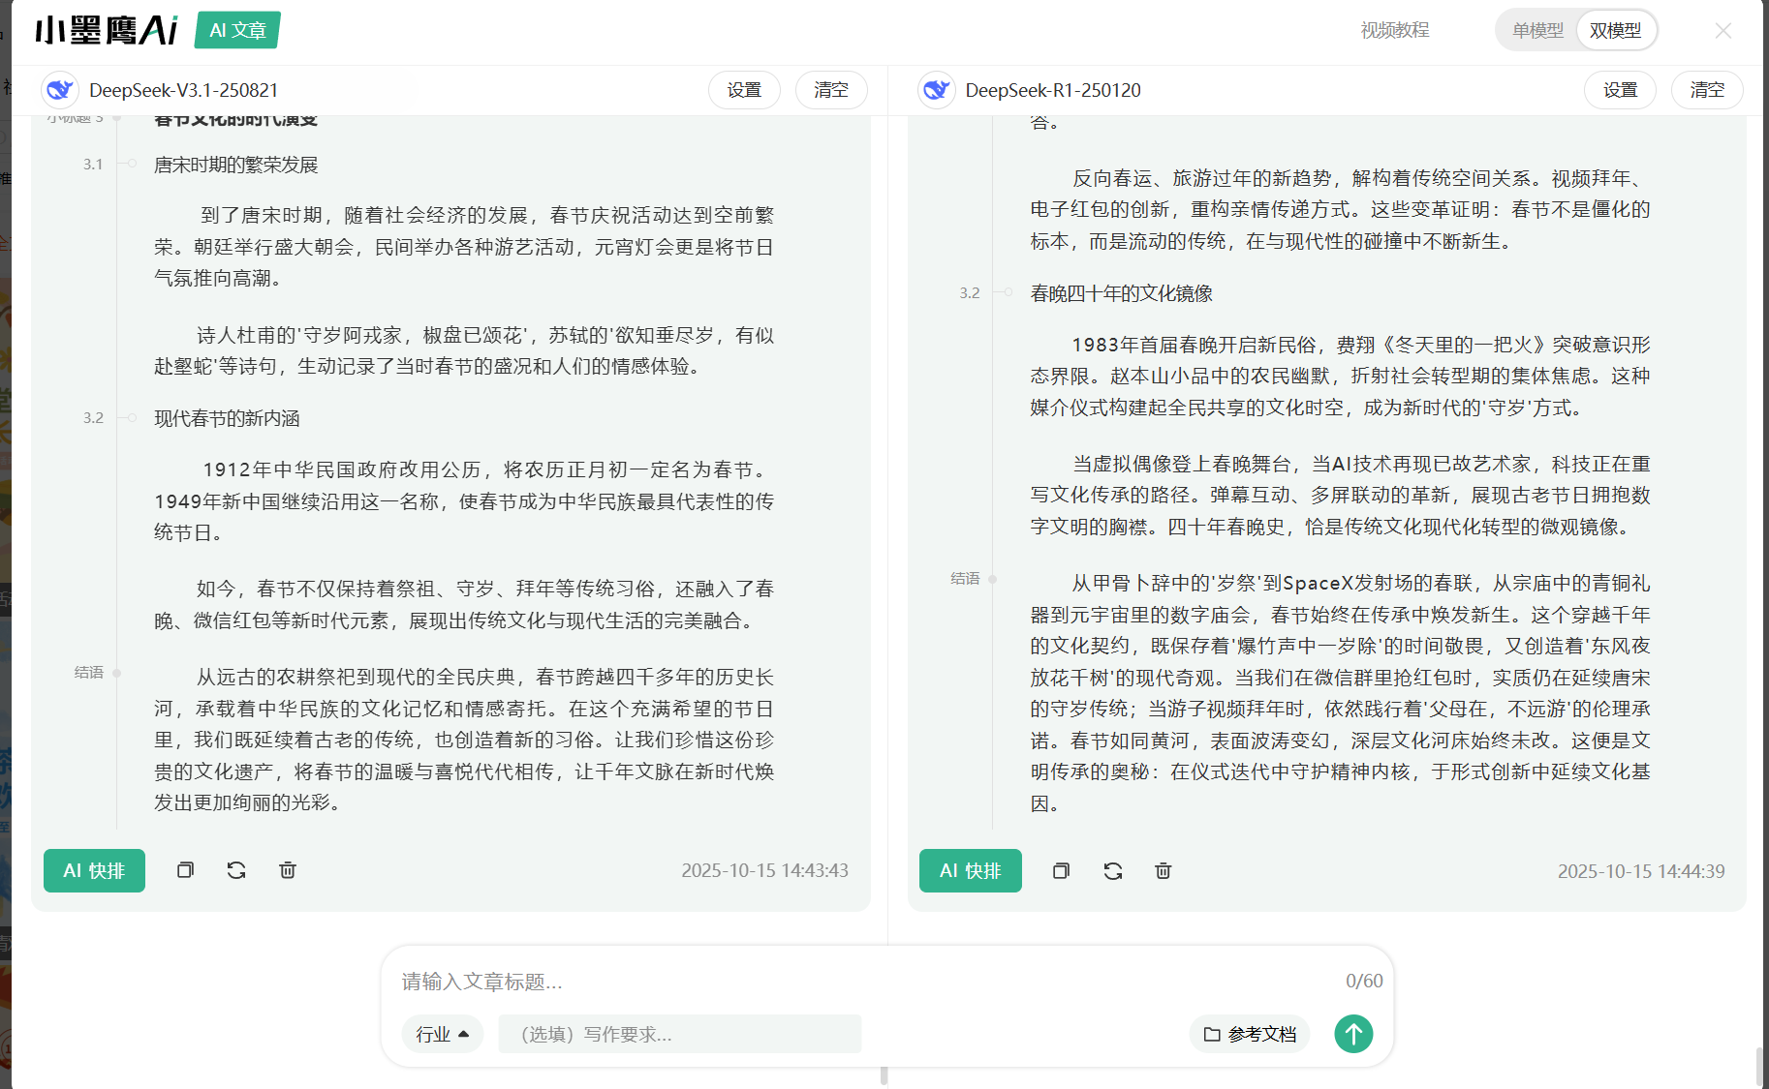Click AI 快排 under the left article
This screenshot has width=1769, height=1089.
click(x=94, y=870)
